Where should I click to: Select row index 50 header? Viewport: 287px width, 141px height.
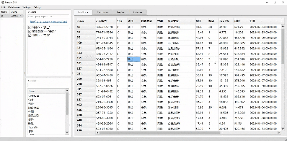click(x=86, y=27)
